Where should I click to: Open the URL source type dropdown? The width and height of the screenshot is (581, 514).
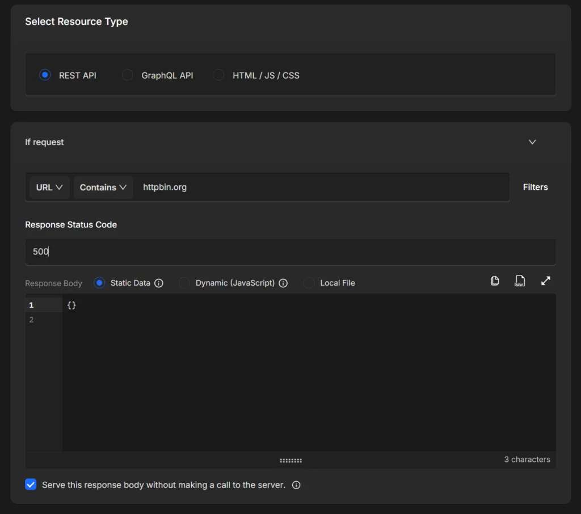[x=49, y=187]
